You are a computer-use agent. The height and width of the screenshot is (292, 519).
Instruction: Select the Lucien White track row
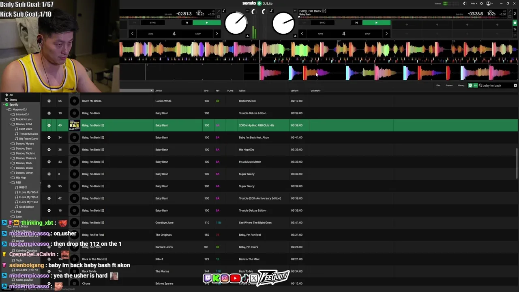[x=280, y=101]
